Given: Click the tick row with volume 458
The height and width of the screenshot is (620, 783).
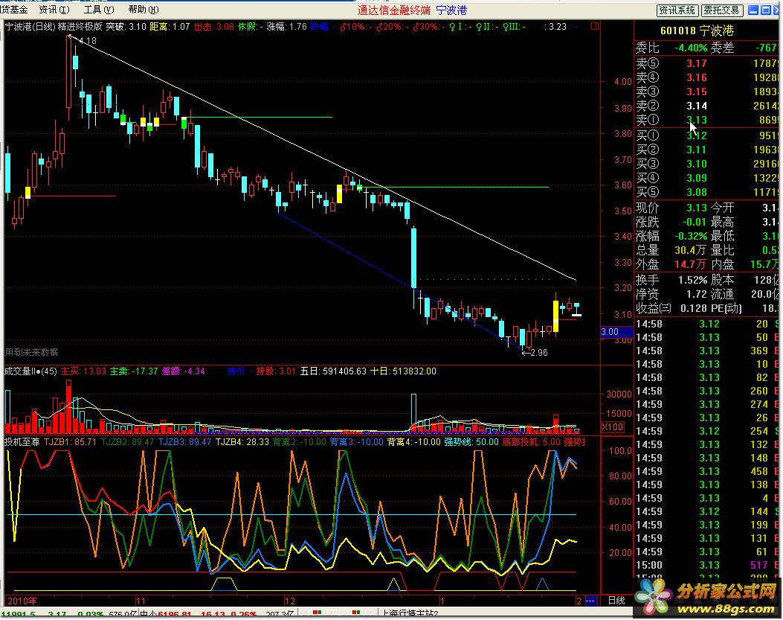Looking at the screenshot, I should coord(706,471).
